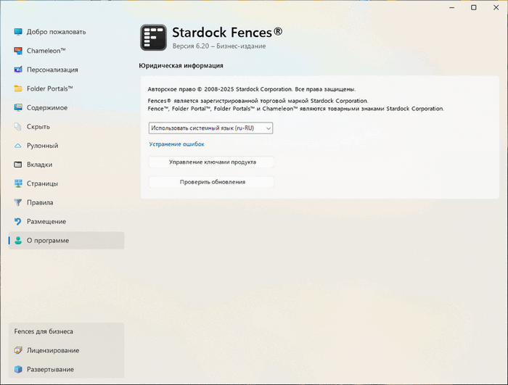Open the system language dropdown

coord(210,128)
